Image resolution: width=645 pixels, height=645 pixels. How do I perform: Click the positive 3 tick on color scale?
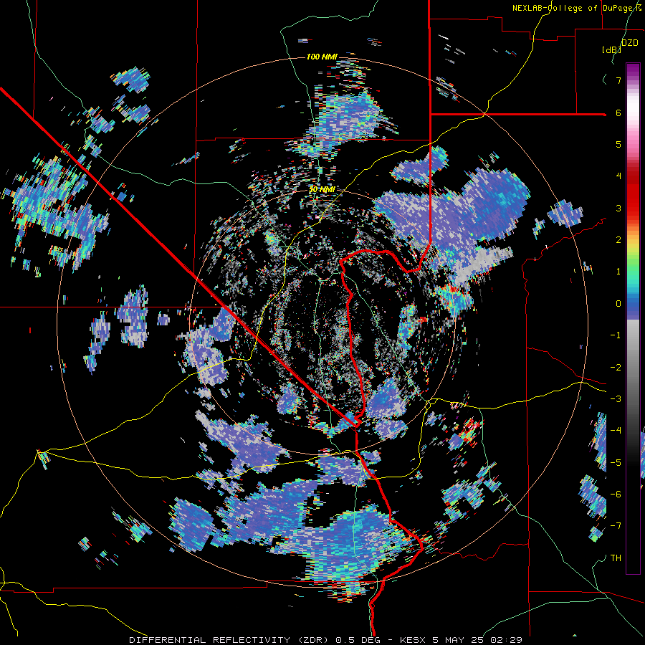point(618,208)
